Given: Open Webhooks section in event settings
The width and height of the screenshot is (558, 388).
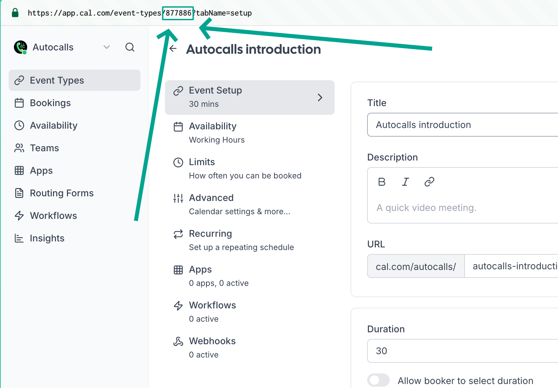Looking at the screenshot, I should click(212, 347).
